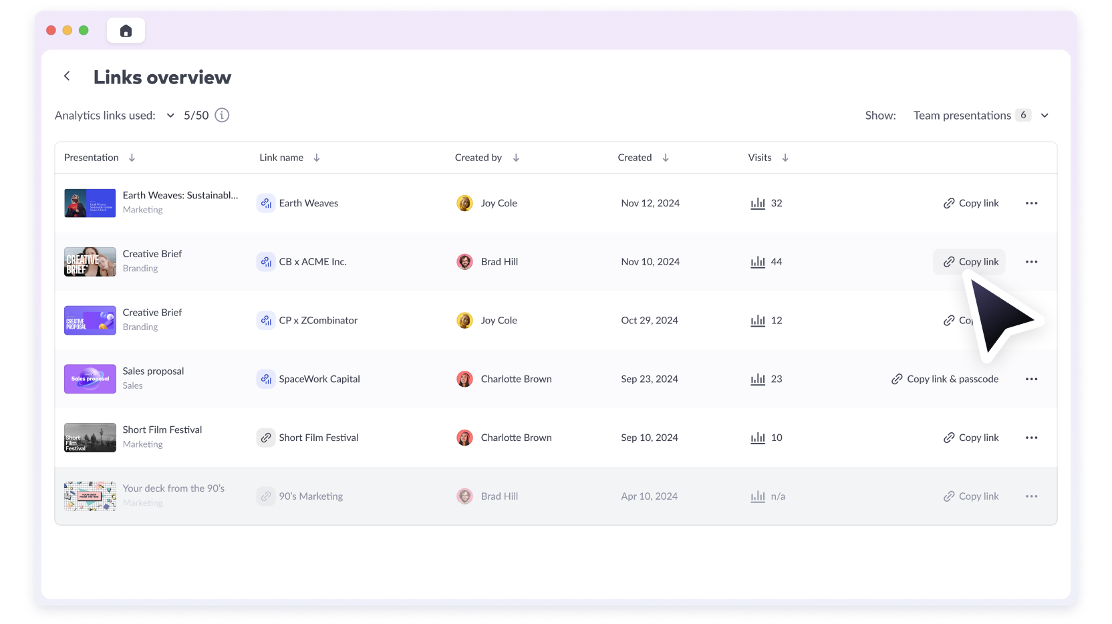Open Creative Brief thumbnail in CB x ACME row
This screenshot has height=624, width=1112.
[90, 262]
